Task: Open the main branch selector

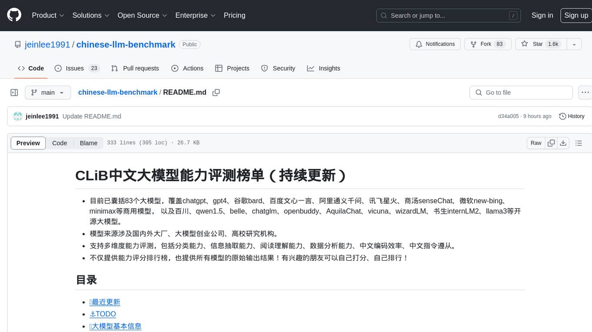Action: pos(48,93)
